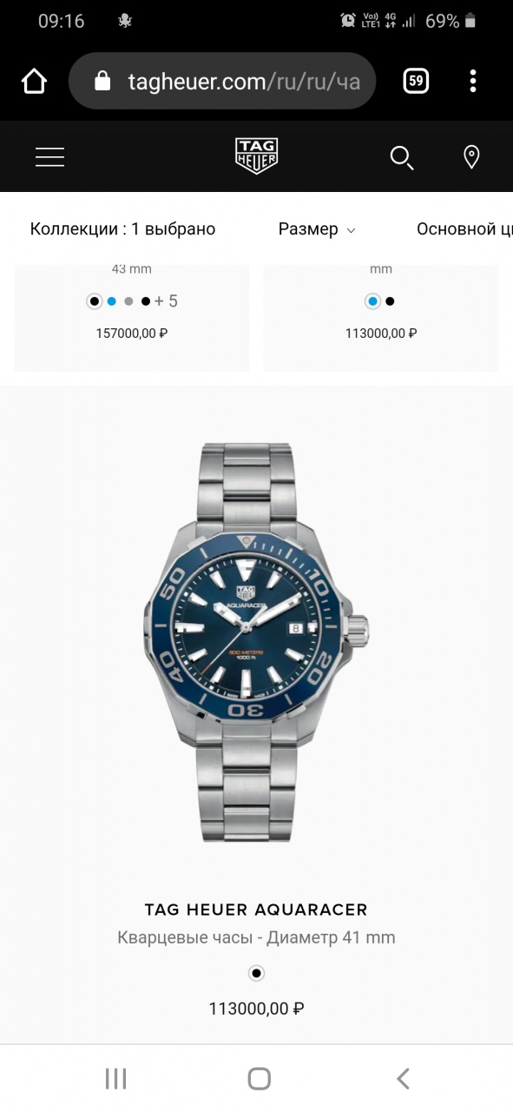Open the site search magnifier
This screenshot has width=513, height=1112.
click(x=401, y=157)
